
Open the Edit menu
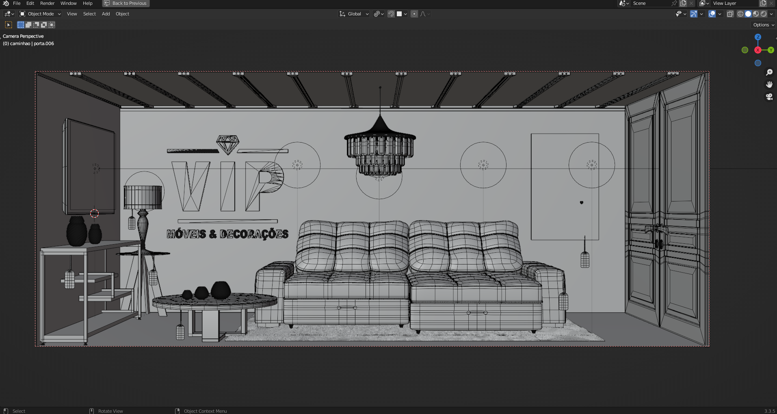pyautogui.click(x=30, y=3)
